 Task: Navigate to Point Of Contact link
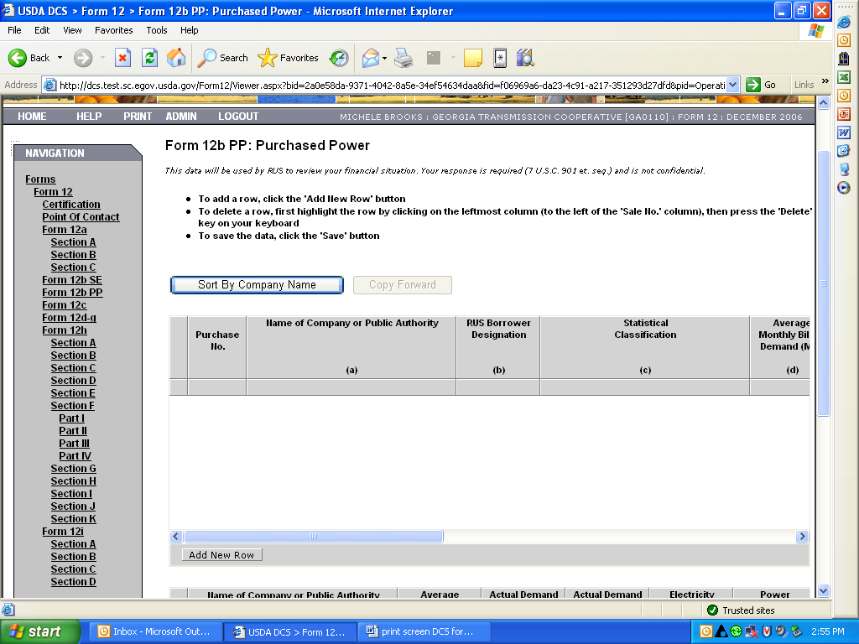pyautogui.click(x=81, y=217)
